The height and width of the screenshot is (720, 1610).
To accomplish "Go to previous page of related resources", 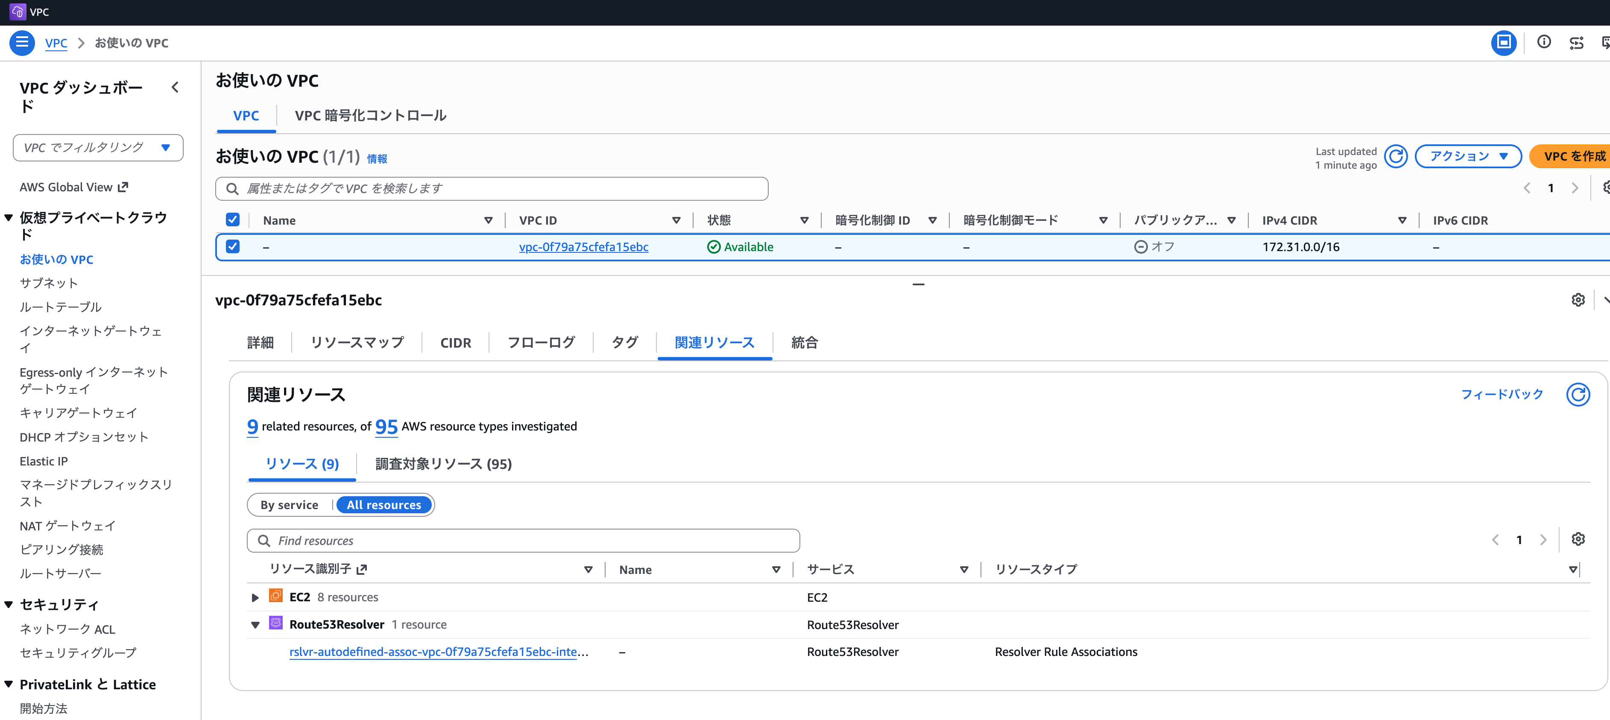I will (x=1496, y=540).
